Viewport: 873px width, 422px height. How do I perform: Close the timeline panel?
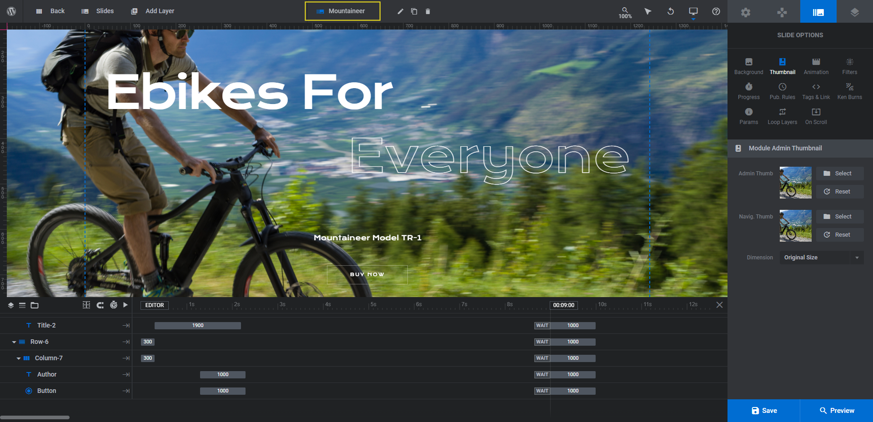719,305
